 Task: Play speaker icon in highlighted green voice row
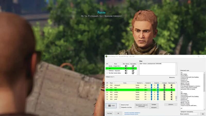coord(171,90)
